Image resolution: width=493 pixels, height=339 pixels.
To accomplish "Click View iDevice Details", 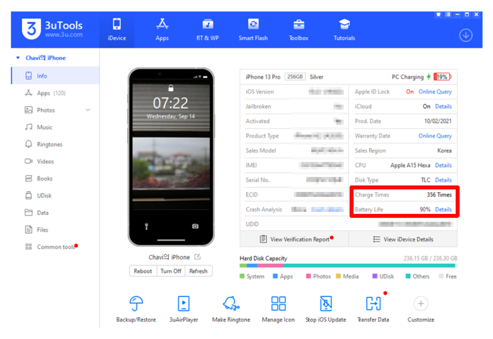I will (403, 239).
